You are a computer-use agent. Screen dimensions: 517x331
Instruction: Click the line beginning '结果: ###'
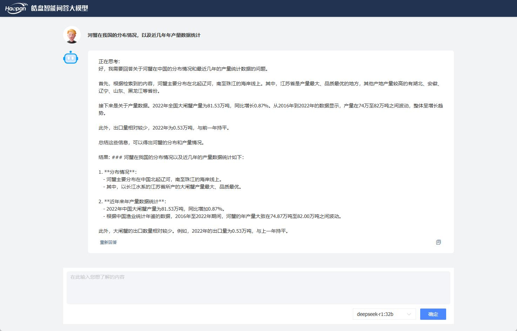171,157
